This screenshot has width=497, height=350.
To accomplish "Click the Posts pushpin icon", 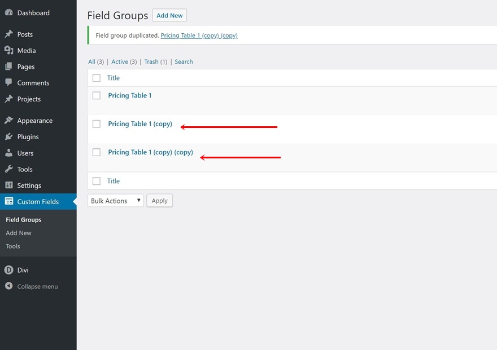I will click(x=8, y=34).
